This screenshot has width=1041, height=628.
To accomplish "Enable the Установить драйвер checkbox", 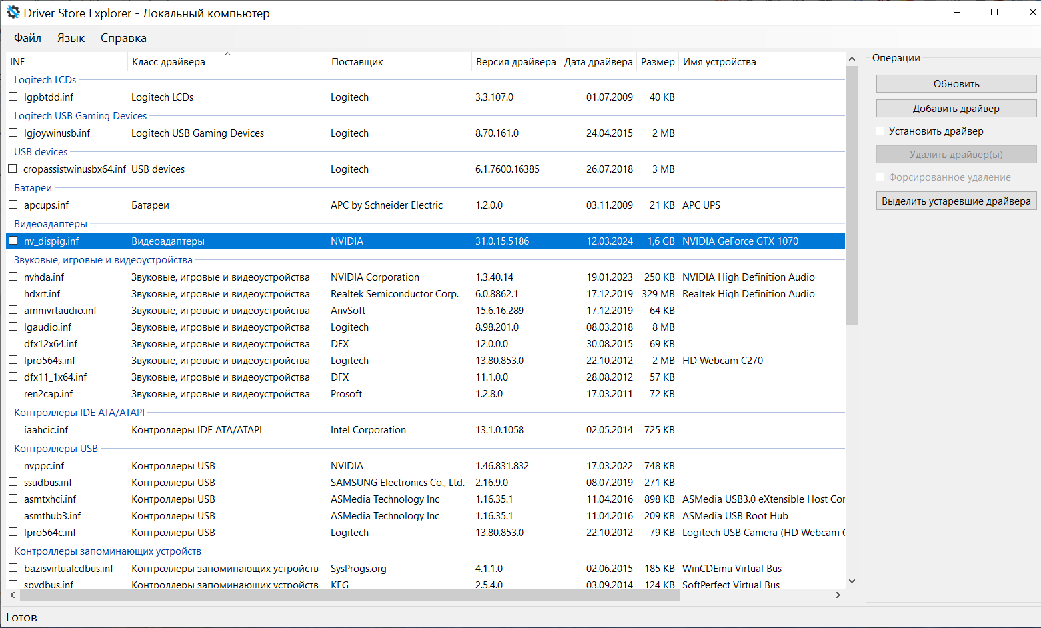I will pyautogui.click(x=880, y=131).
